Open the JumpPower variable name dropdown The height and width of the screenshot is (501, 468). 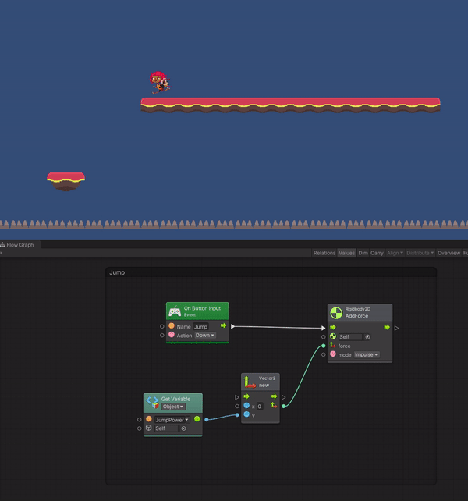coord(172,419)
